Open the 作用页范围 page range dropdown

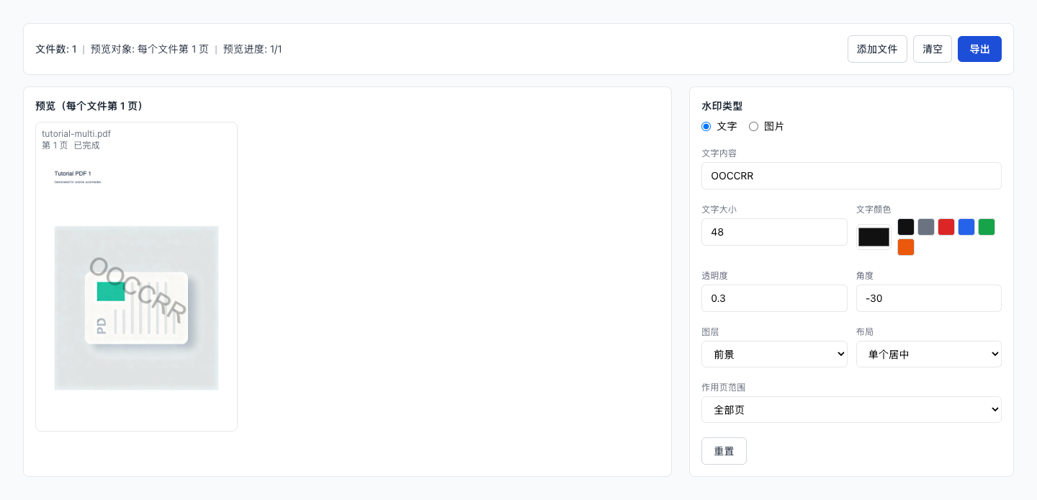(x=851, y=409)
